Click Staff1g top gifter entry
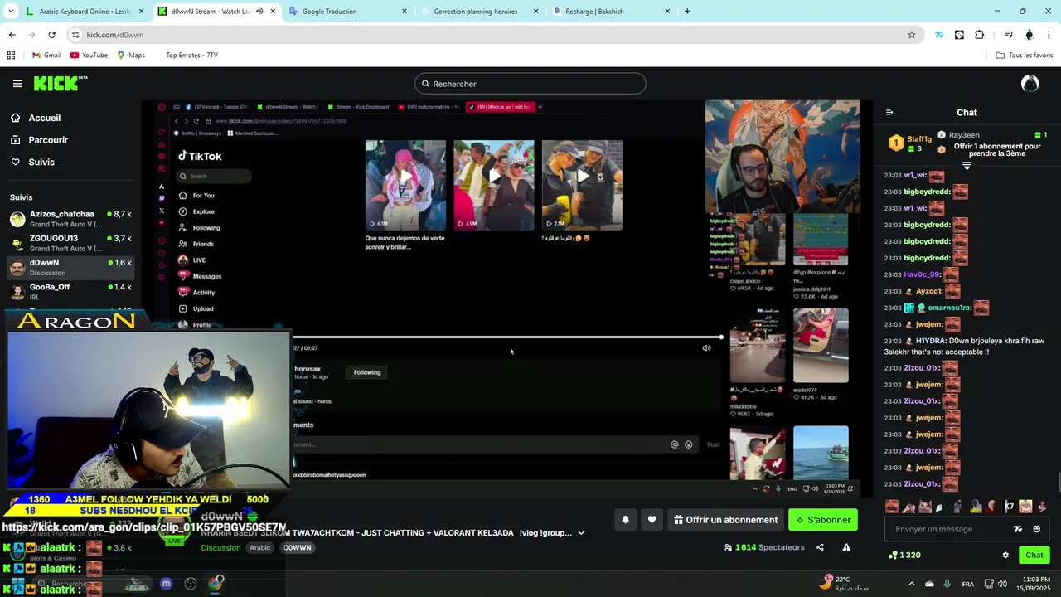The width and height of the screenshot is (1061, 597). coord(910,143)
